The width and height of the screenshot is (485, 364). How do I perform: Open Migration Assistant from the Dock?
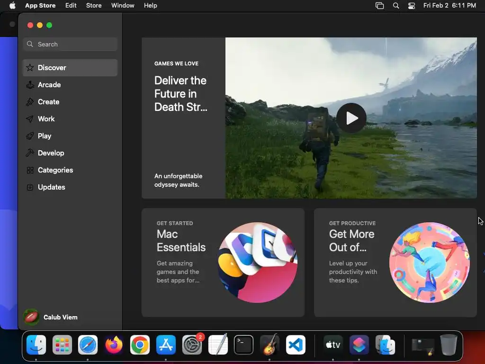coord(385,345)
